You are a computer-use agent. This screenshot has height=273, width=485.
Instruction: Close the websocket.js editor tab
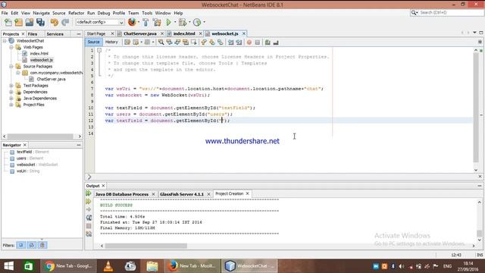(x=244, y=33)
